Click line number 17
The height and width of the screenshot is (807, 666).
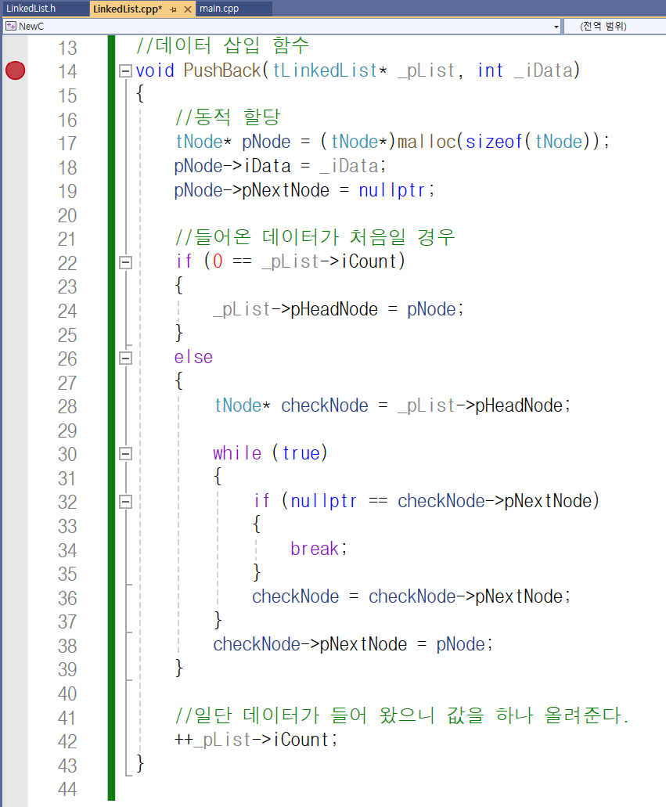(67, 143)
